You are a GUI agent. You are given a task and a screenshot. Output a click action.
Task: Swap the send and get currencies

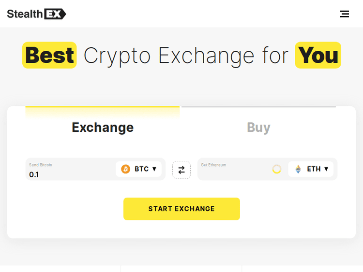point(181,170)
